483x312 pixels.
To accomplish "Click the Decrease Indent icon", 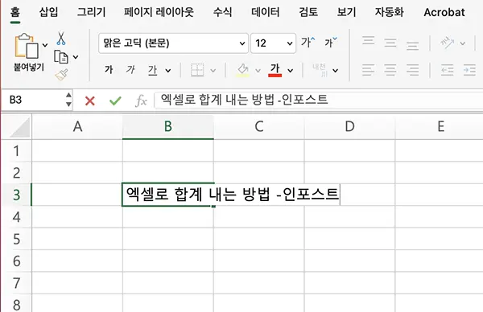I will pos(448,70).
